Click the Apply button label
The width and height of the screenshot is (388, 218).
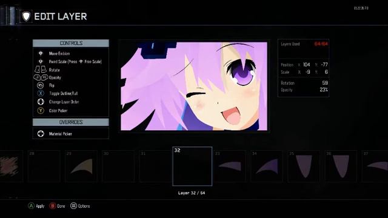40,206
